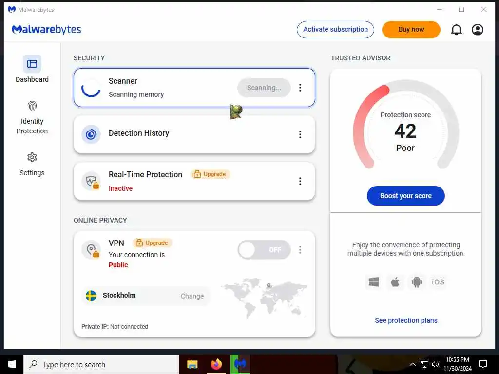
Task: Click Change next to Stockholm
Action: coord(192,296)
